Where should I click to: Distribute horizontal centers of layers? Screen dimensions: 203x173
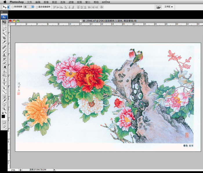(93, 7)
